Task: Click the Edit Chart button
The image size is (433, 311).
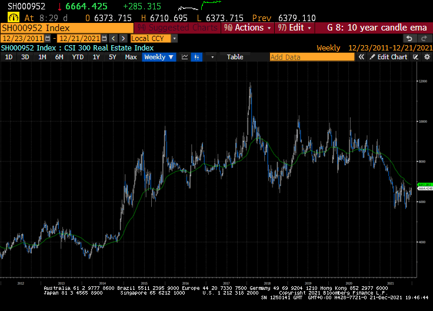Action: pyautogui.click(x=388, y=57)
